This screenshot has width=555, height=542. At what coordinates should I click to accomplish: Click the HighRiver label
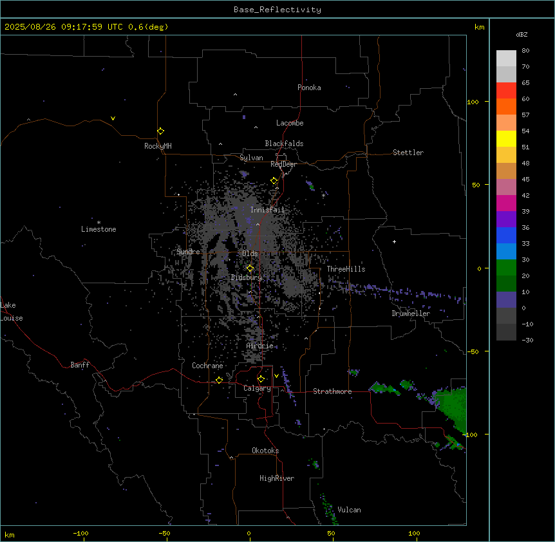[277, 478]
